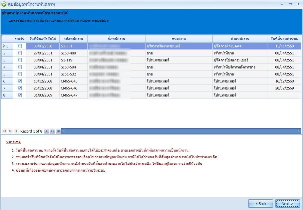This screenshot has width=303, height=210.
Task: Select row indicator number 4
Action: click(7, 67)
